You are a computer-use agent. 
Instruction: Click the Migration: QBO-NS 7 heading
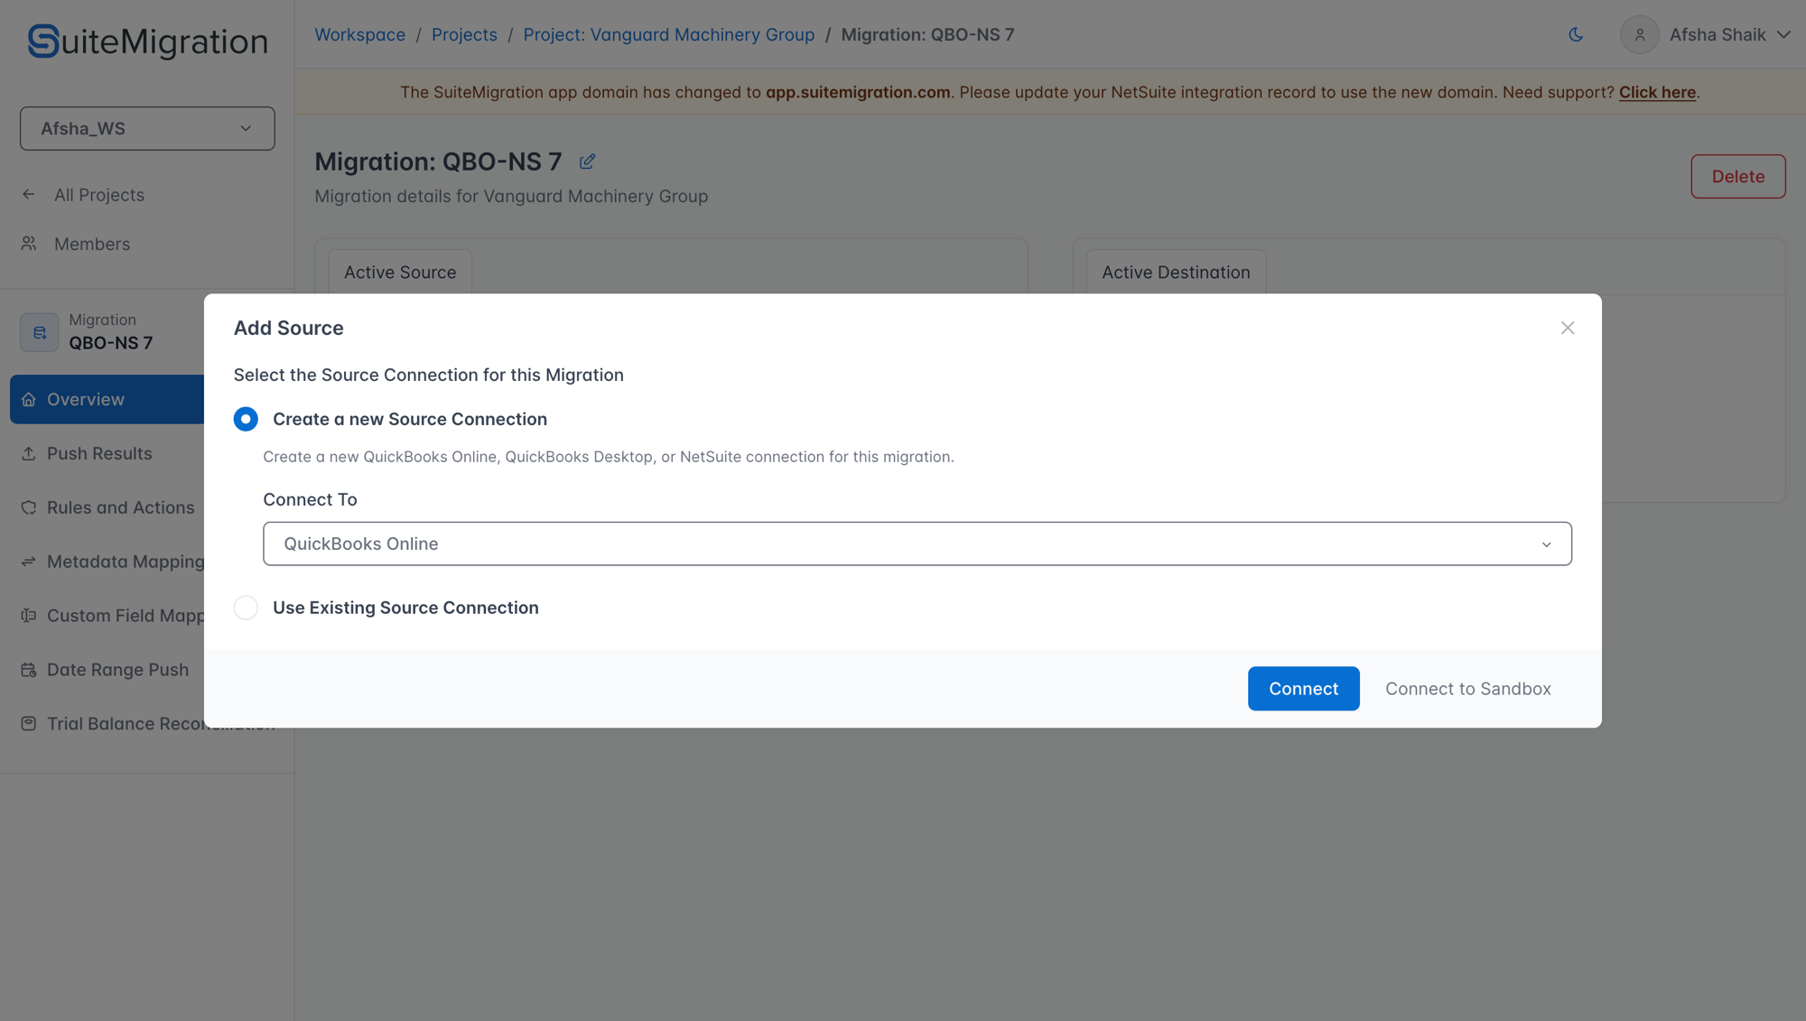point(438,162)
